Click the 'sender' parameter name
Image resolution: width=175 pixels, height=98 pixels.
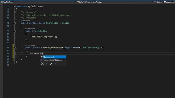pyautogui.click(x=77, y=48)
